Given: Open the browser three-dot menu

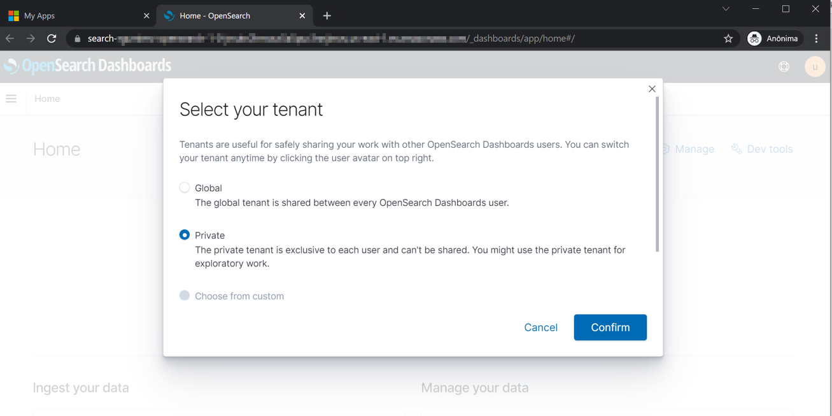Looking at the screenshot, I should click(x=817, y=39).
